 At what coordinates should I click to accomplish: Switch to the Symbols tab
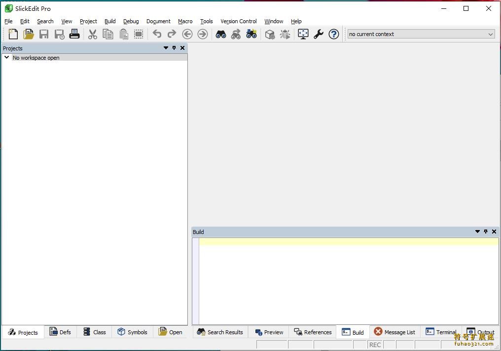coord(132,332)
